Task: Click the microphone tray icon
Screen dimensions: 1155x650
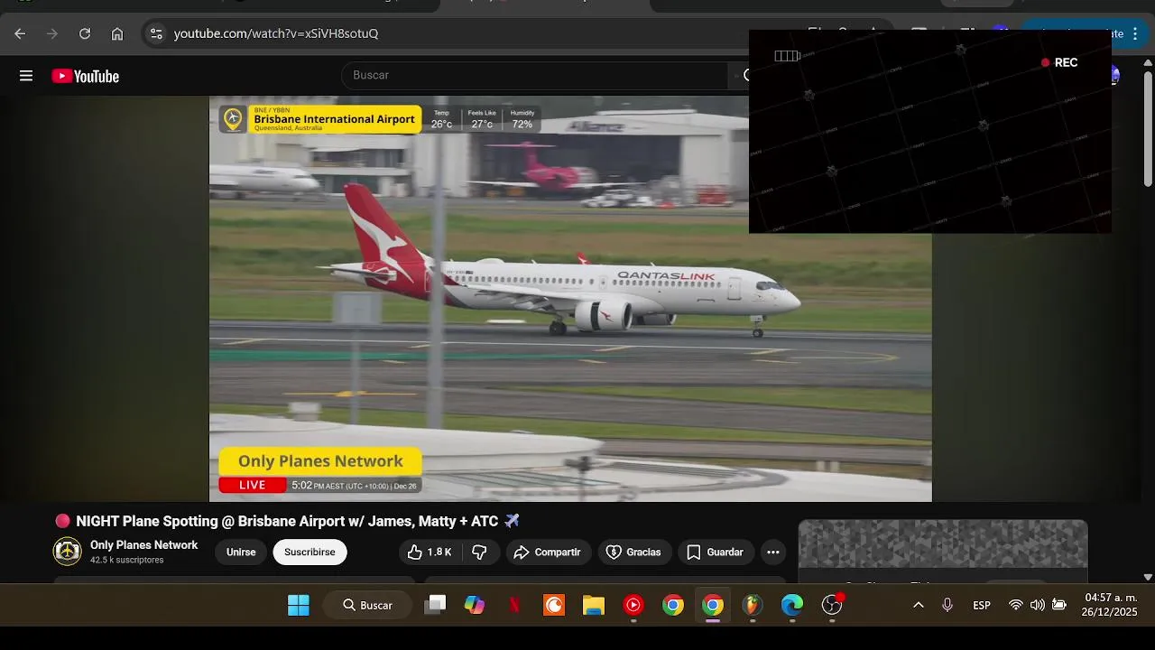Action: [947, 605]
